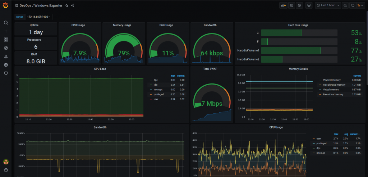Screen dimensions: 368x177
Task: Click the Add panel button
Action: tap(284, 5)
